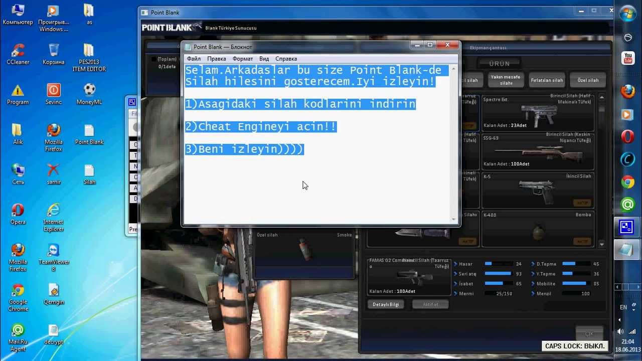Open YouTube icon in the taskbar
The width and height of the screenshot is (642, 361).
tap(627, 58)
